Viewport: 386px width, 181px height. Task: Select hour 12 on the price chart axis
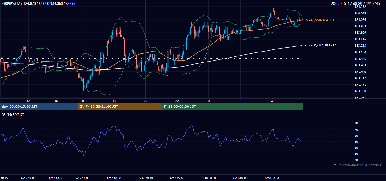[28, 101]
